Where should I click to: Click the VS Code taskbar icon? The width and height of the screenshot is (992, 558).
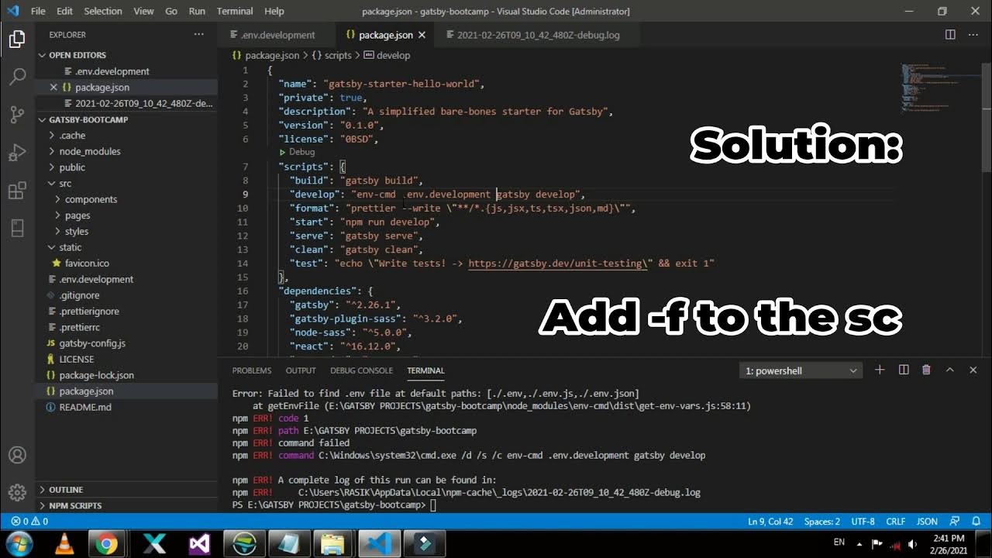pos(377,543)
